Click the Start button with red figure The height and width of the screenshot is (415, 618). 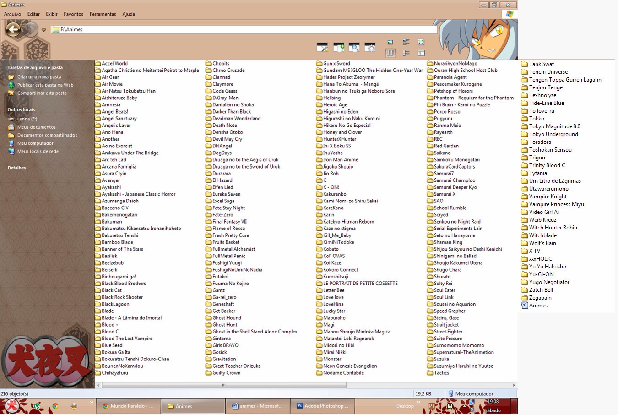click(11, 406)
